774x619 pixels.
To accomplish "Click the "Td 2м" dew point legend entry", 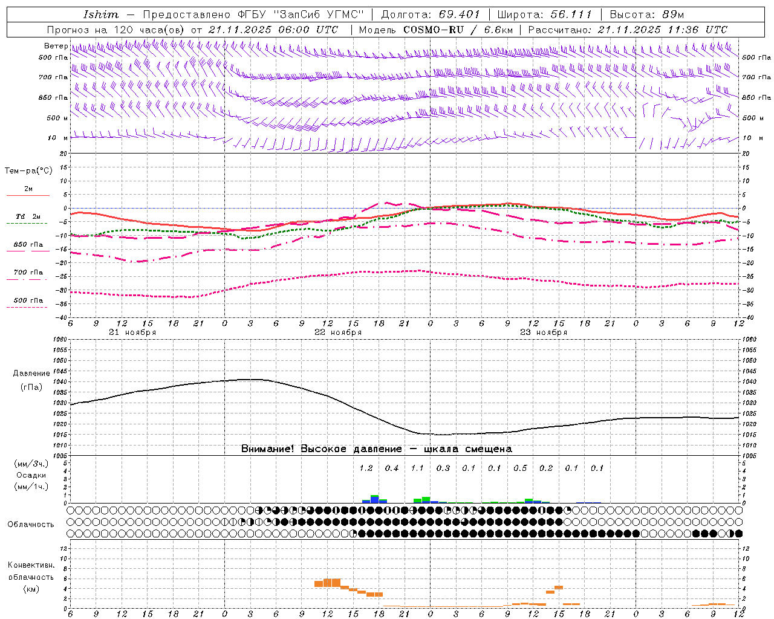I will click(x=28, y=216).
